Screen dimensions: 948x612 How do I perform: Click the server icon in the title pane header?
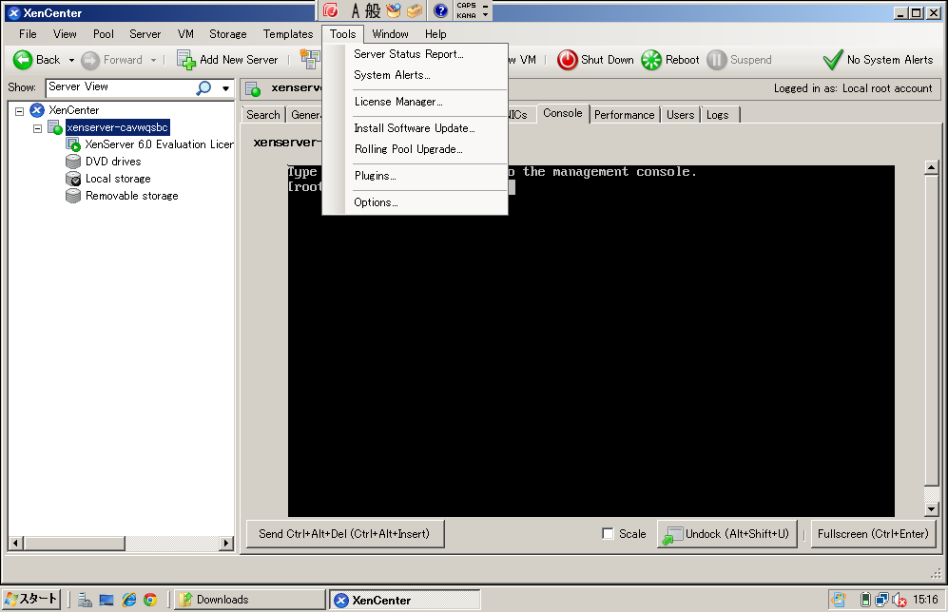click(x=253, y=88)
